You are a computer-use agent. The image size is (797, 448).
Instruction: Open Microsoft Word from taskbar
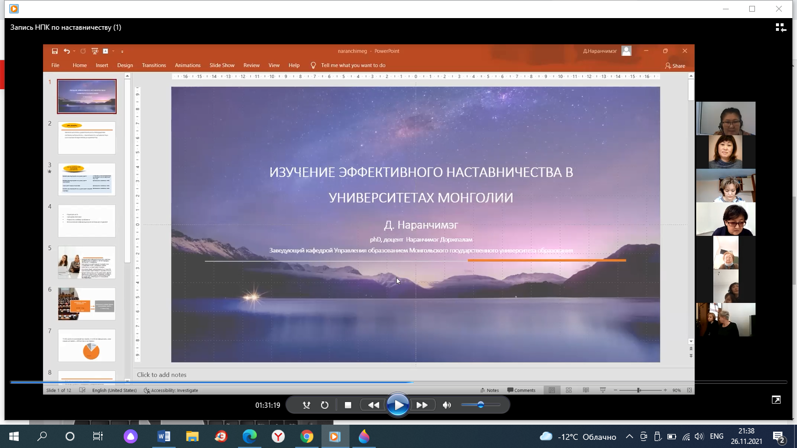tap(164, 436)
